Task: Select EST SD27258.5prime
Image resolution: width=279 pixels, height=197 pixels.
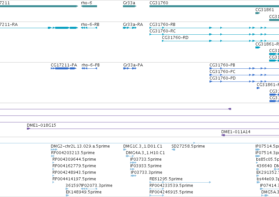Action: (188, 146)
